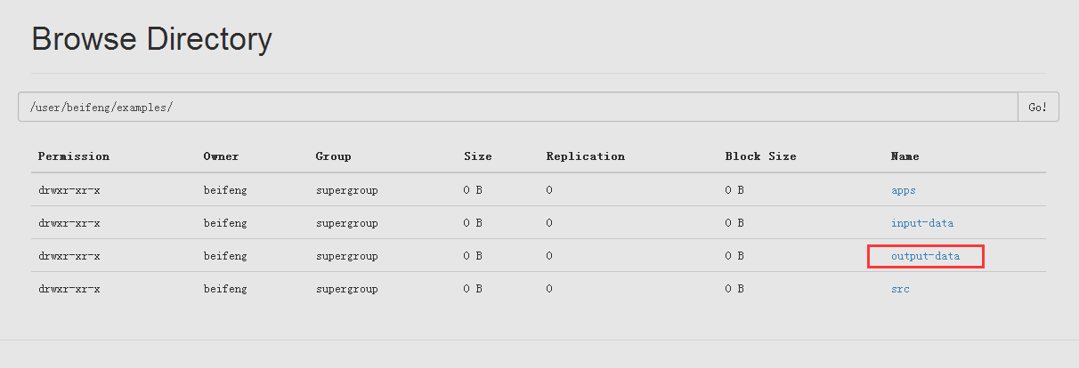Click the Group column header

tap(333, 156)
